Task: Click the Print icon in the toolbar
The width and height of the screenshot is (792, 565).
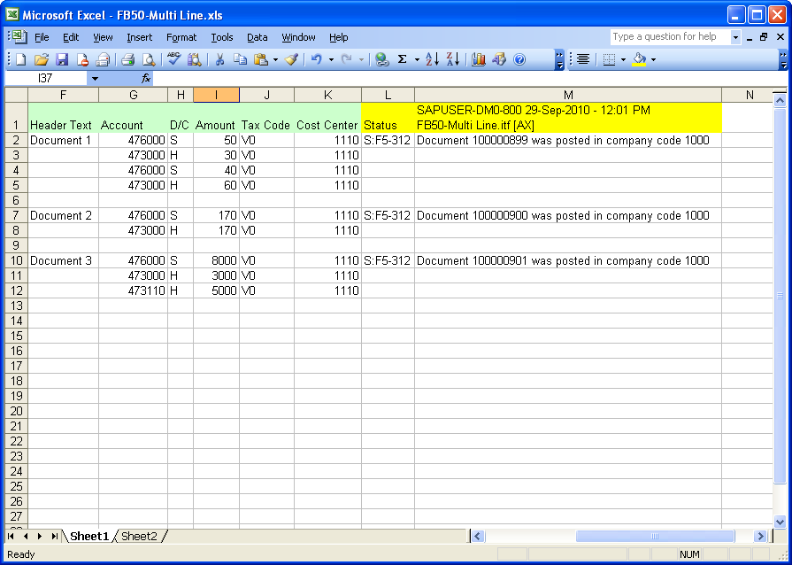Action: coord(127,59)
